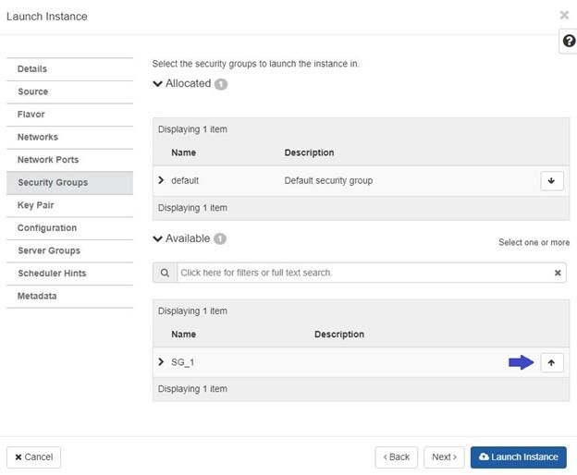Click Name column header in Allocated table

click(x=184, y=152)
